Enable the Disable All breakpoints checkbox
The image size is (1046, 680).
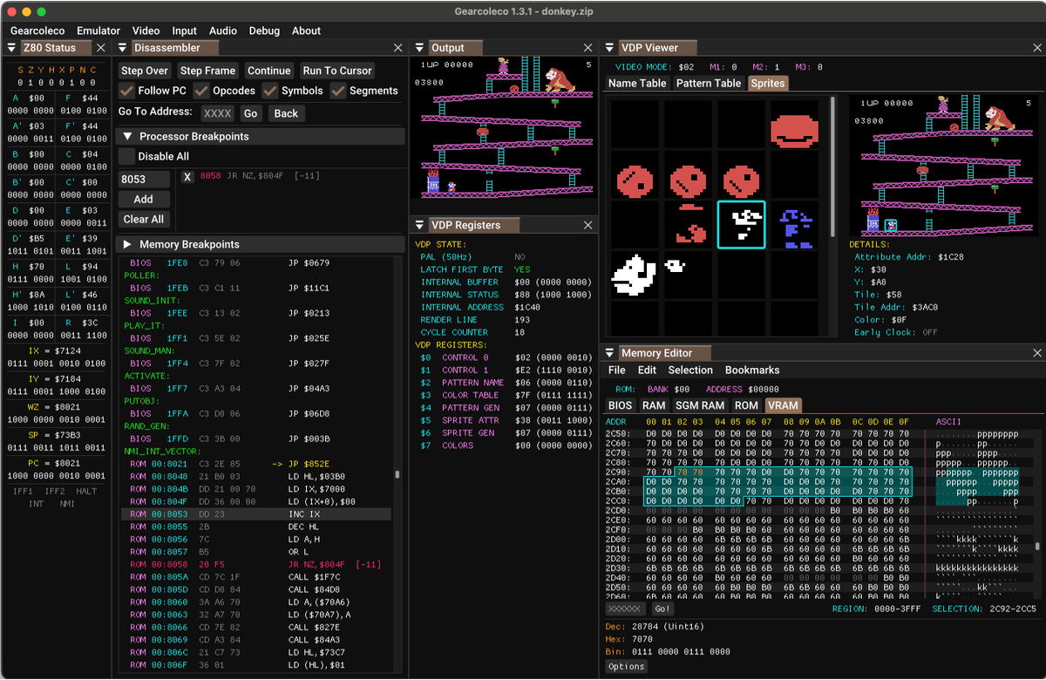pyautogui.click(x=127, y=156)
